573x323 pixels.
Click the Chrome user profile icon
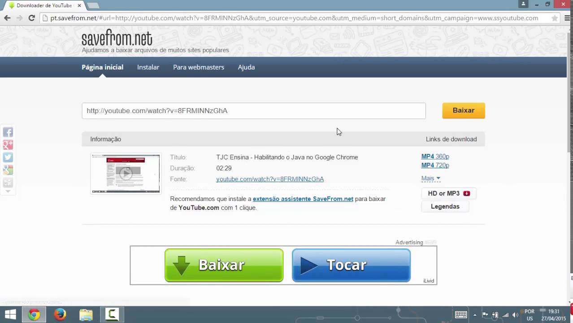[x=523, y=4]
